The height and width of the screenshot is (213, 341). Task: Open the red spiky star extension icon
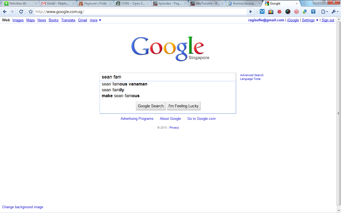(x=279, y=12)
